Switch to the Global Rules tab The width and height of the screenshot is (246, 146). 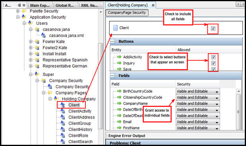pyautogui.click(x=65, y=5)
